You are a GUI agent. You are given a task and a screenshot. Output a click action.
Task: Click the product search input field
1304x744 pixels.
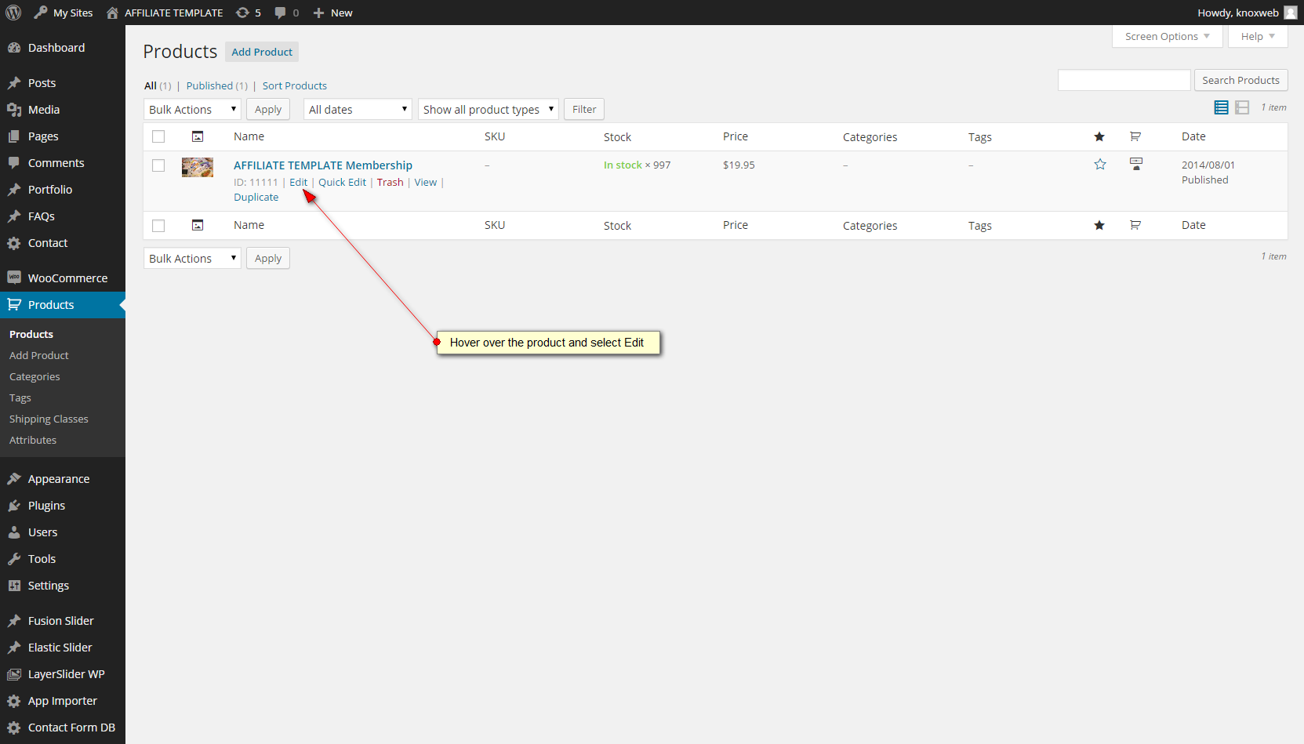pyautogui.click(x=1124, y=81)
